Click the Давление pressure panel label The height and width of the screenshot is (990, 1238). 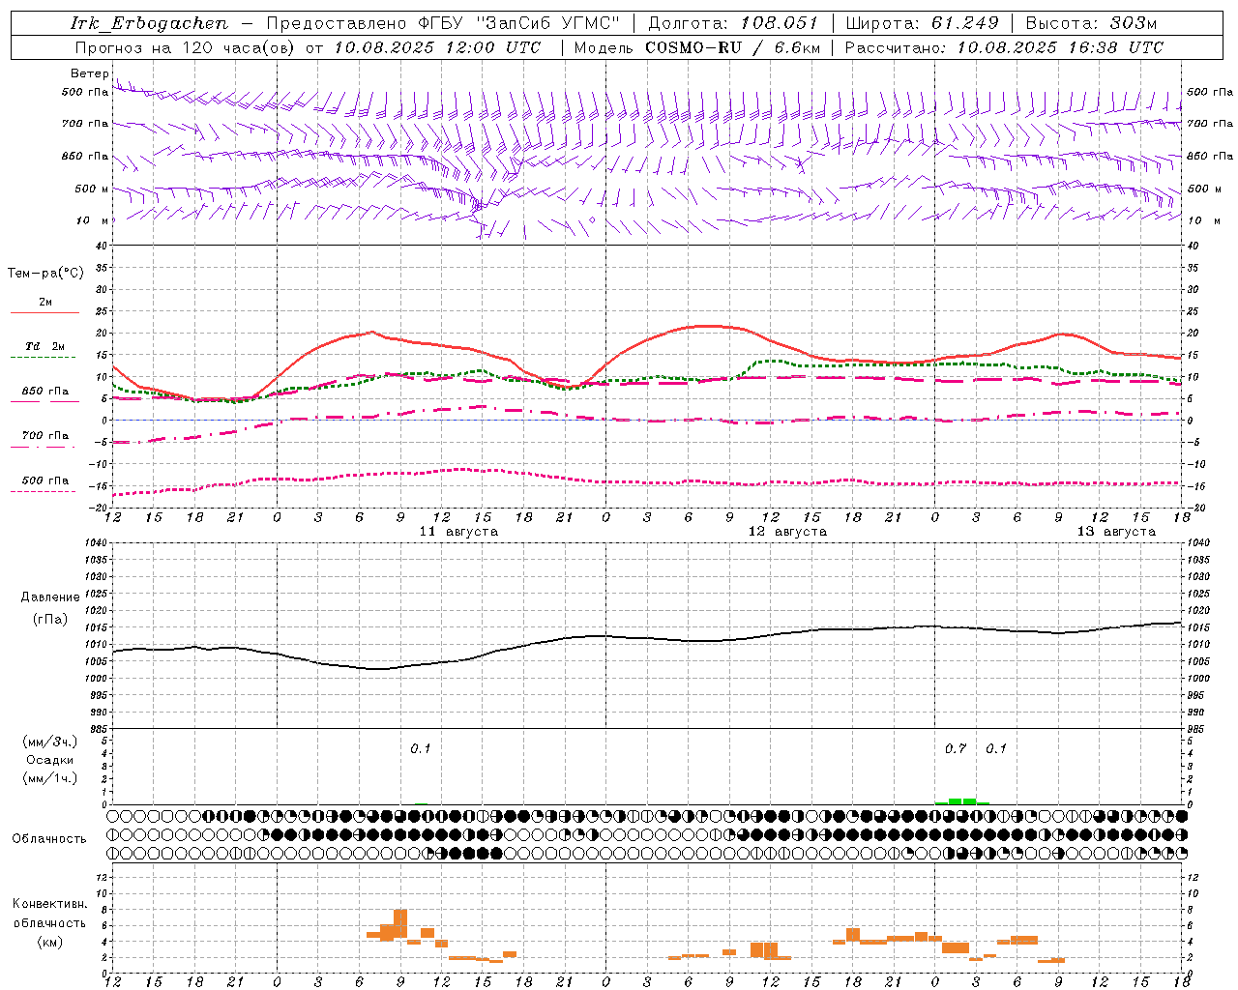(x=50, y=597)
